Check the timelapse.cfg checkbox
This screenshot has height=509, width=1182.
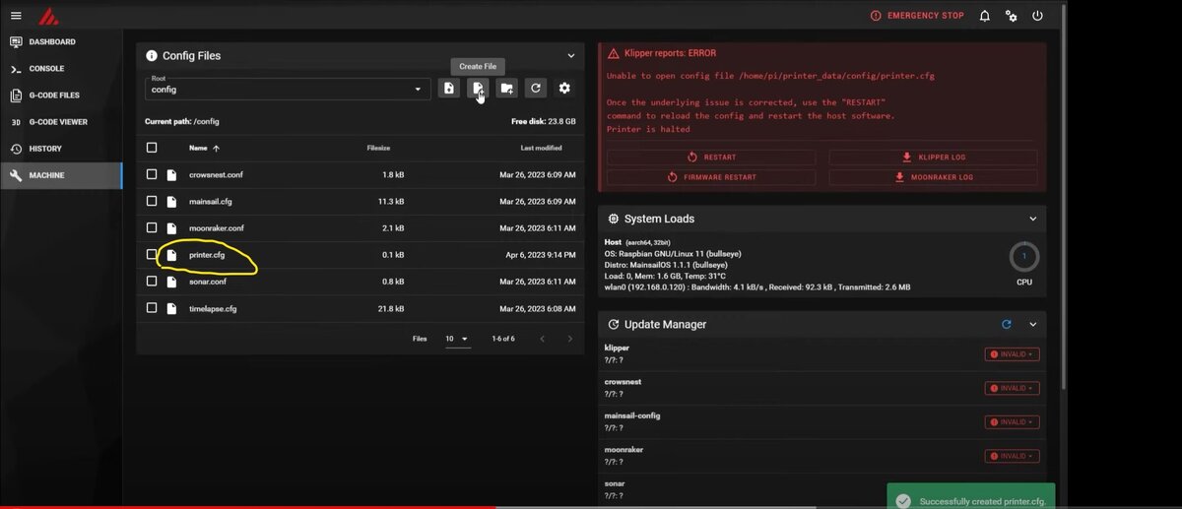[x=152, y=308]
